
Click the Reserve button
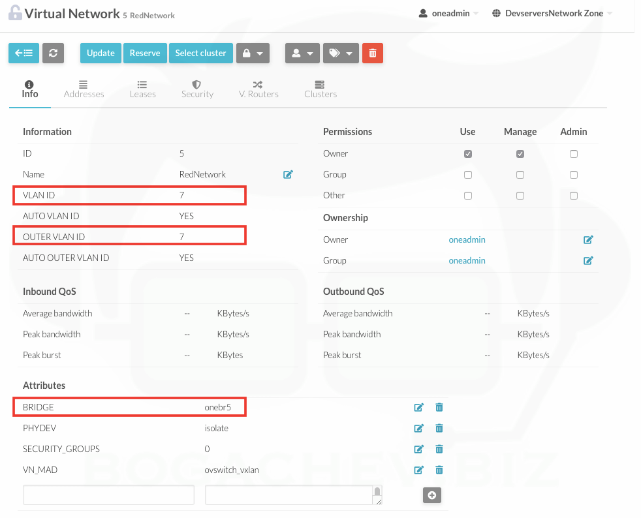[145, 53]
